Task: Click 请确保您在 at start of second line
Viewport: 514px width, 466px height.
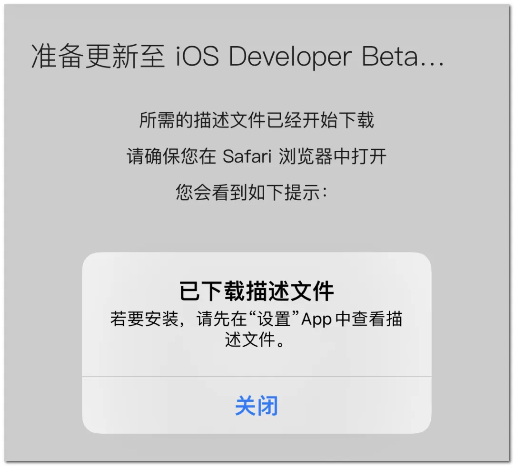Action: [x=171, y=156]
